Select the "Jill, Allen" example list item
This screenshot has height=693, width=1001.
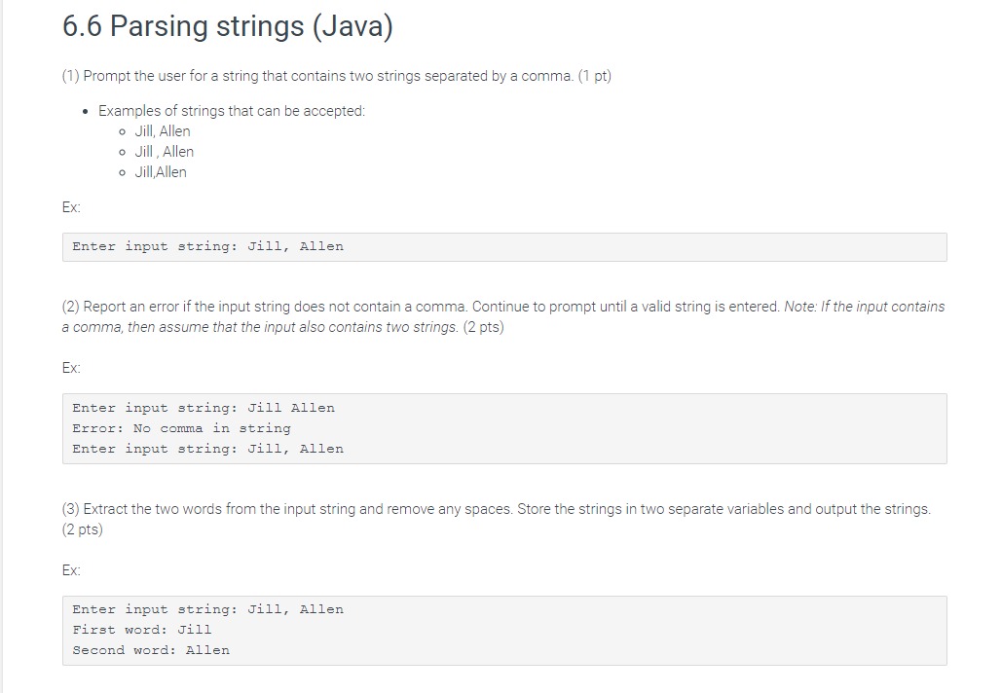[163, 131]
